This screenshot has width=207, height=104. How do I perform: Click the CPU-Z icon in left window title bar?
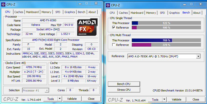[3, 4]
